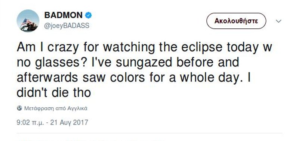Viewport: 299px width, 141px height.
Task: Open the BADMON display name link
Action: pyautogui.click(x=64, y=15)
